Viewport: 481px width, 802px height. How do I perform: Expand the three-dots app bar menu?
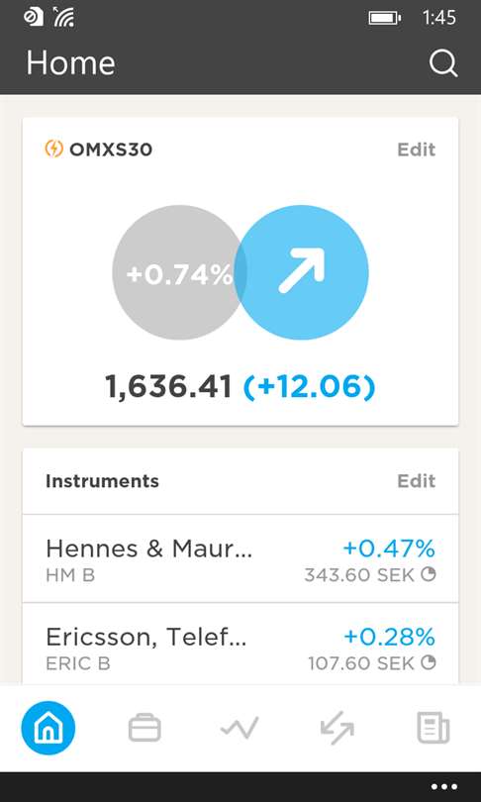(443, 787)
